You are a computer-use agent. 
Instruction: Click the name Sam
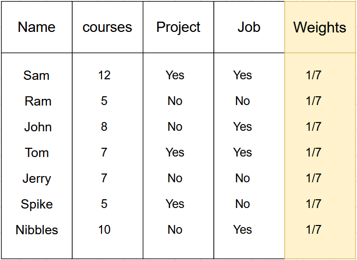point(37,75)
